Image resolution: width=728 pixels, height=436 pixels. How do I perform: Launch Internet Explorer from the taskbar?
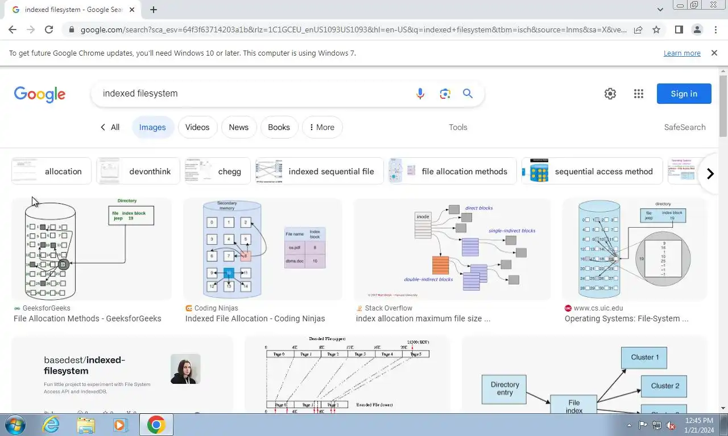[51, 425]
